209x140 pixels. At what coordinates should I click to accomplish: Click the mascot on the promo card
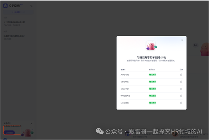27,132
